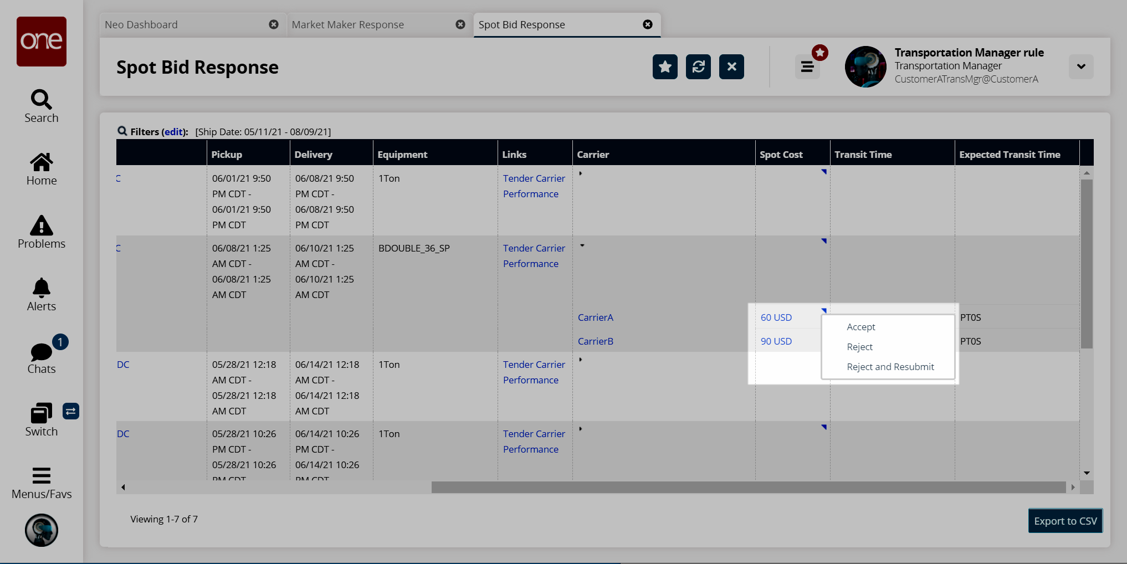Open CarrierB link

pos(596,341)
